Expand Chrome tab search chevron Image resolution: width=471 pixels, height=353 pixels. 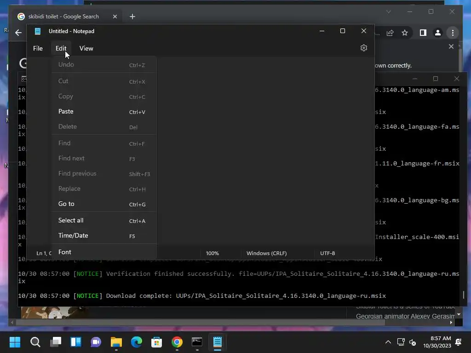[388, 11]
